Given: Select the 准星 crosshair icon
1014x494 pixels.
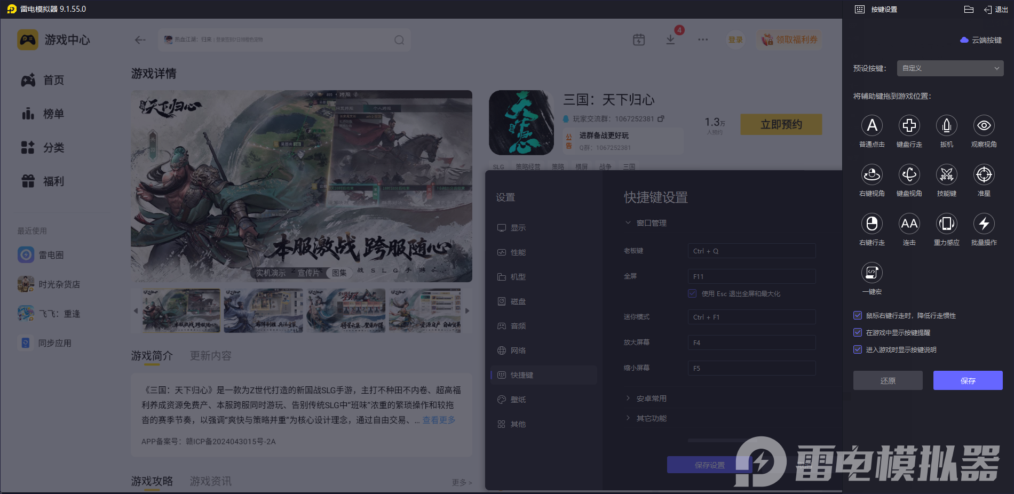Looking at the screenshot, I should 984,175.
